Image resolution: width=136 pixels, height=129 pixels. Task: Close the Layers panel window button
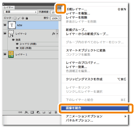pos(3,4)
